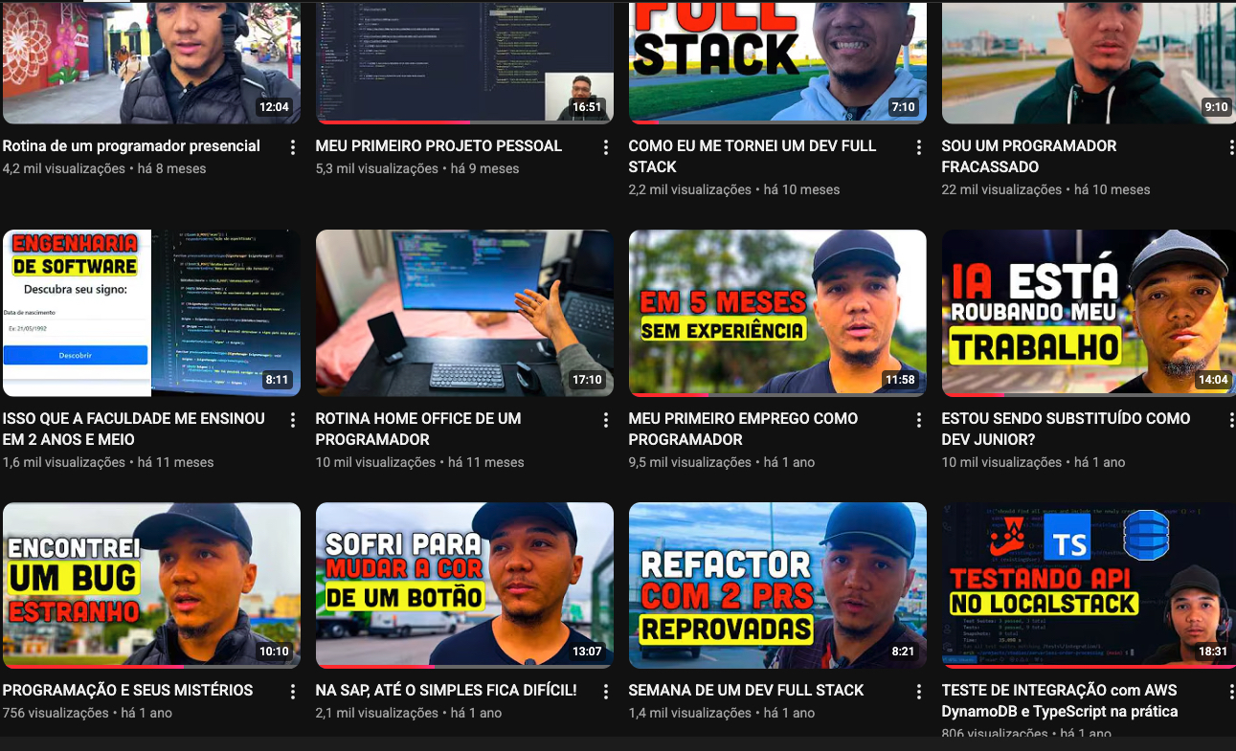Play the EM 5 MESES SEM EXPERIÊNCIA thumbnail
The image size is (1236, 751).
[777, 313]
